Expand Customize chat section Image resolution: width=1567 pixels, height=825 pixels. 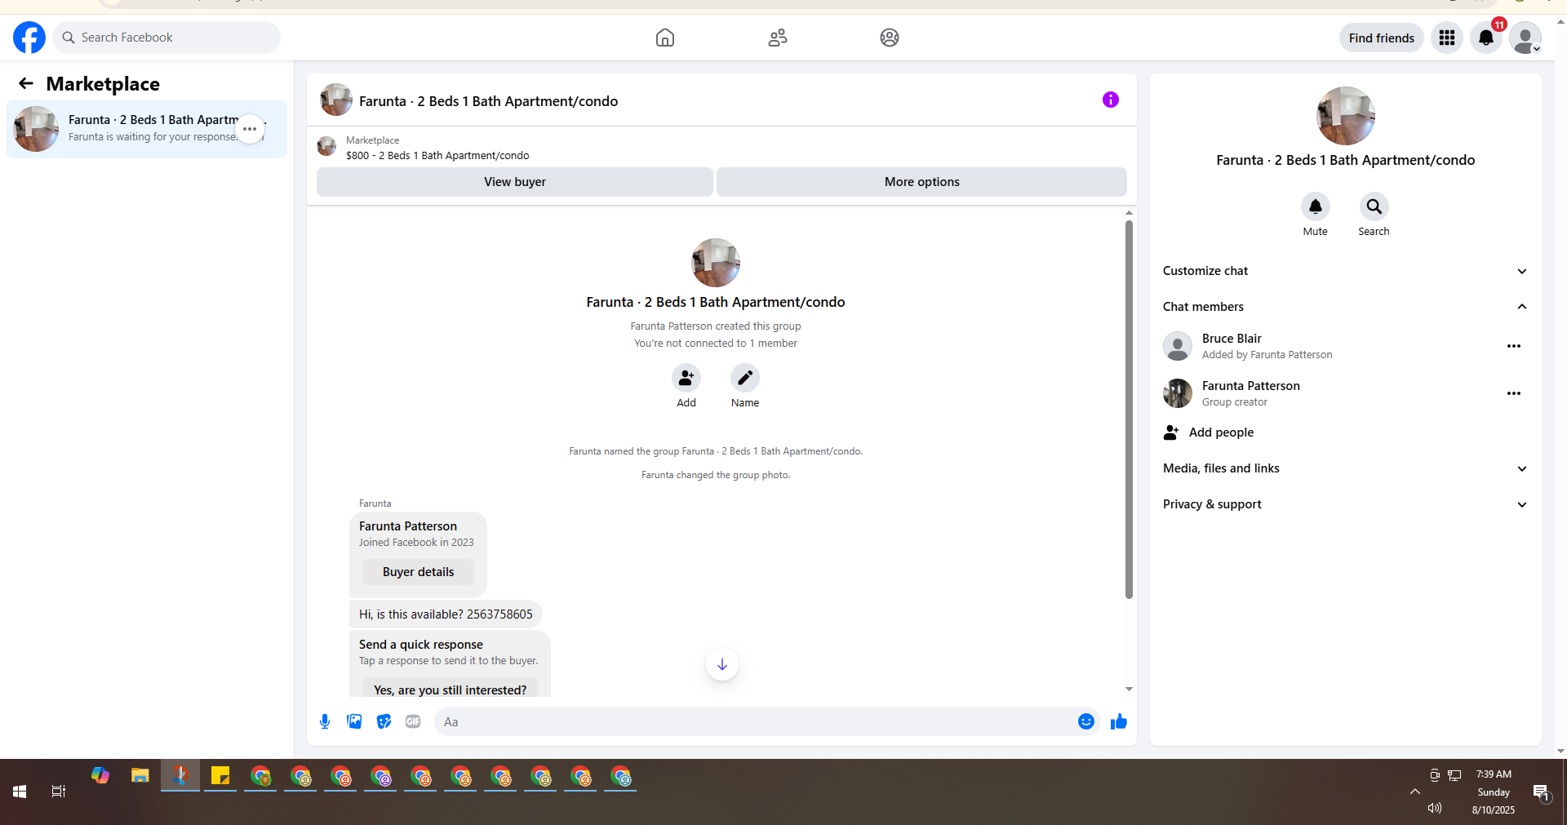pyautogui.click(x=1345, y=271)
